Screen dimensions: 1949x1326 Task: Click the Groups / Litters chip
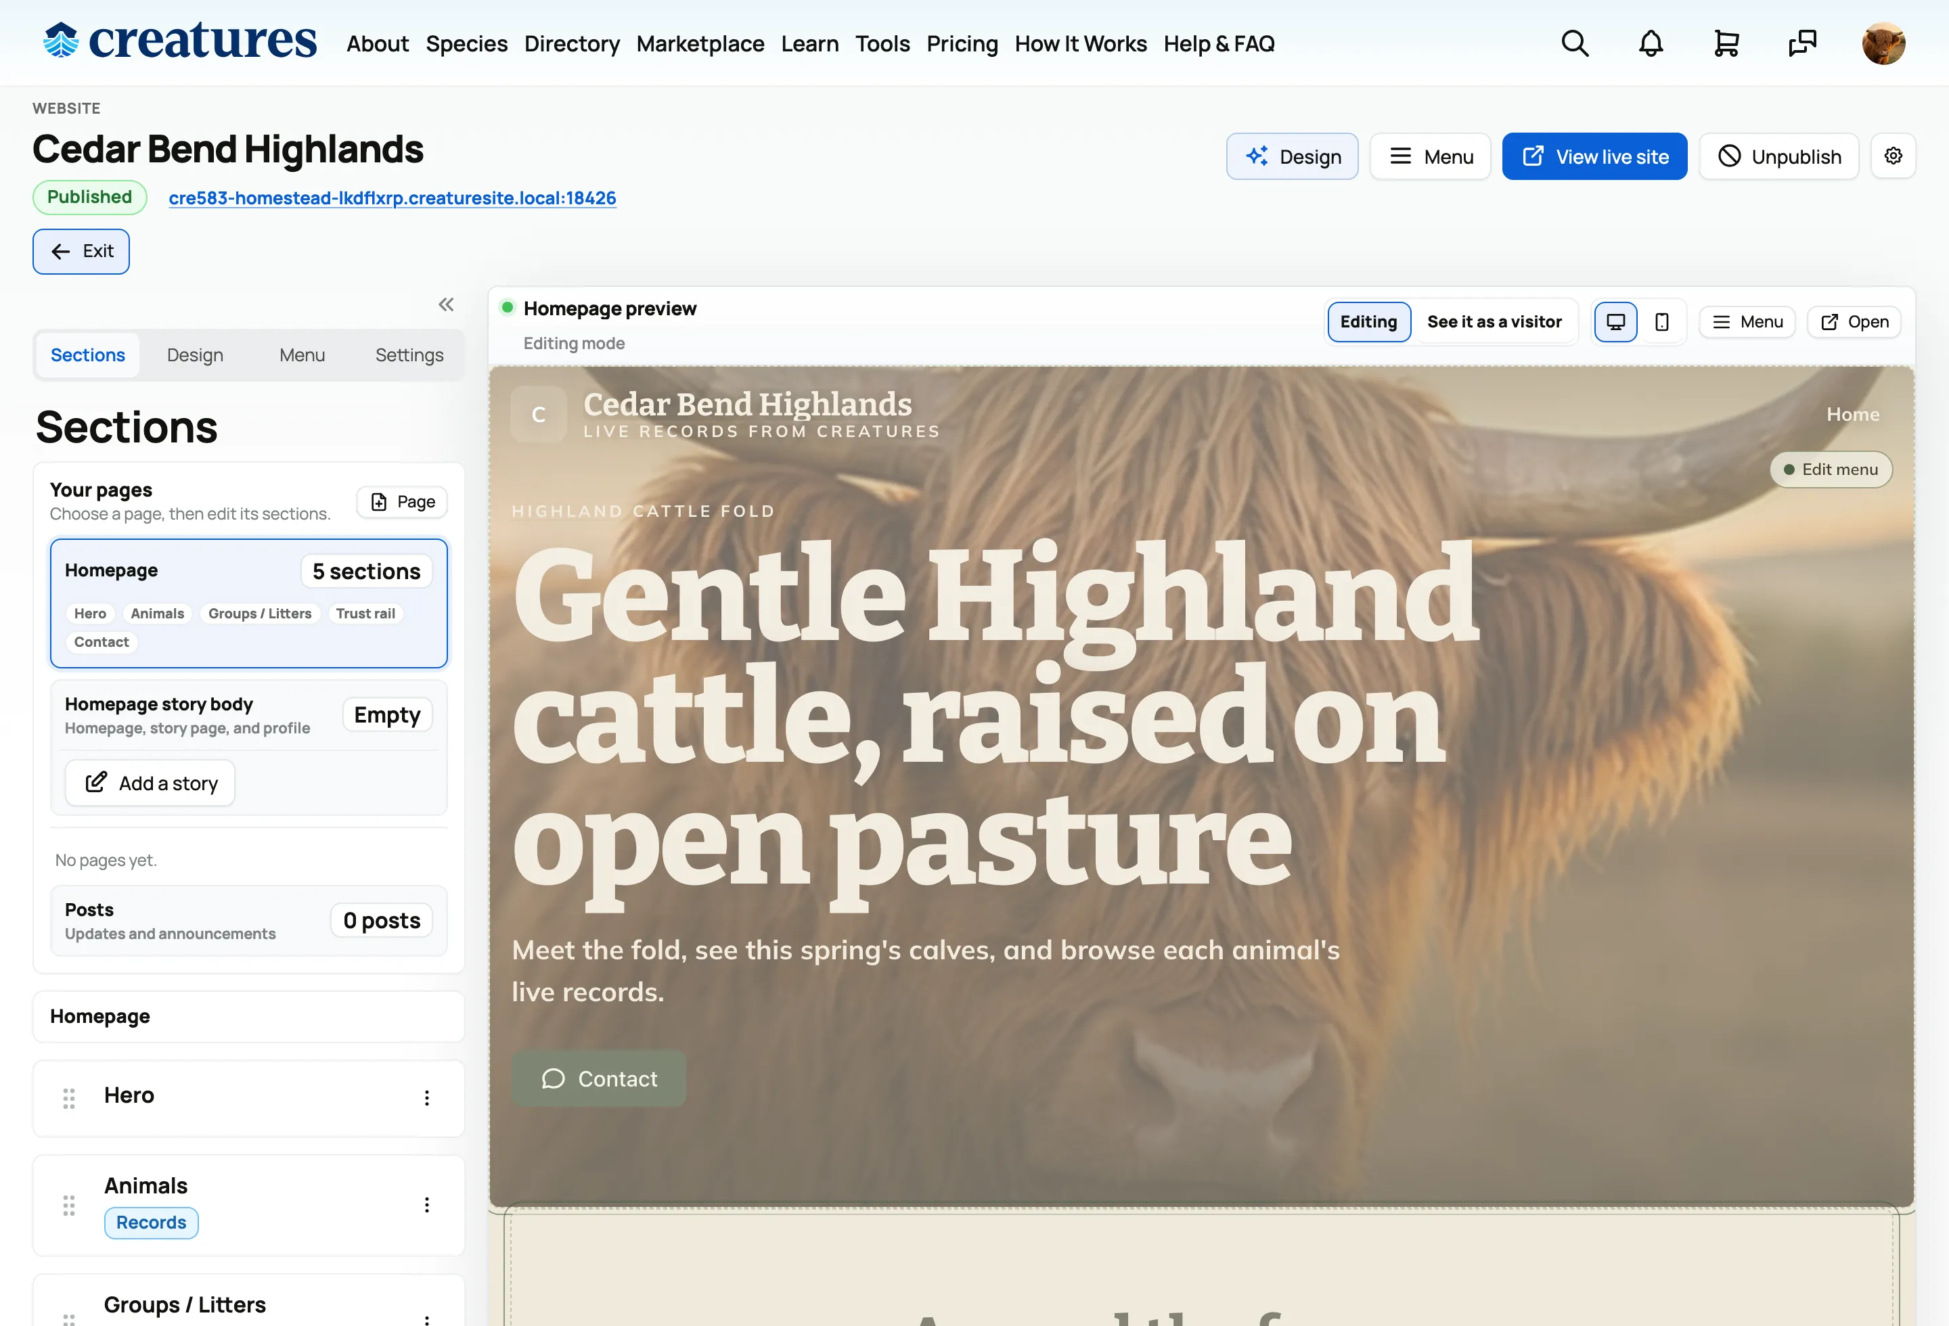[x=260, y=614]
